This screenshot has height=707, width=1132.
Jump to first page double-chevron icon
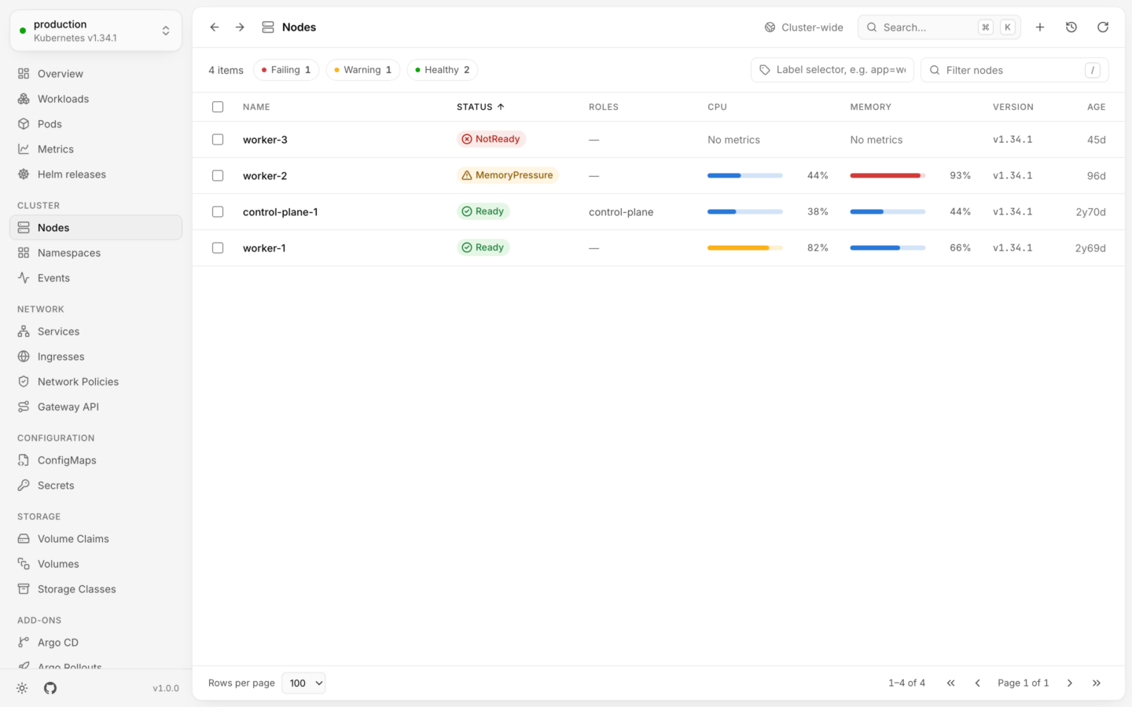coord(951,683)
